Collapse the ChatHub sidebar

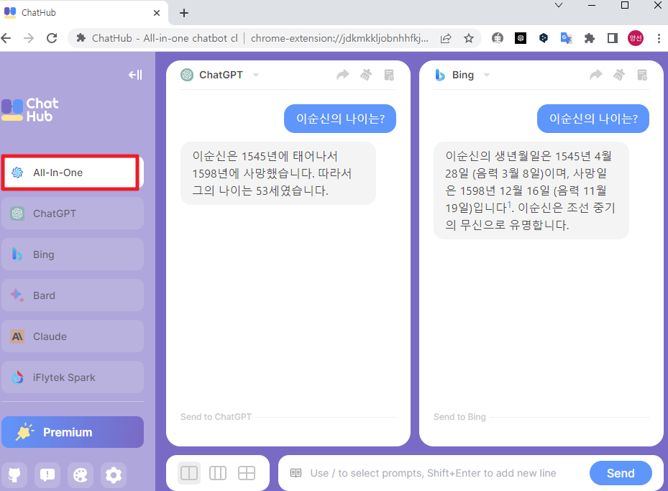click(135, 75)
